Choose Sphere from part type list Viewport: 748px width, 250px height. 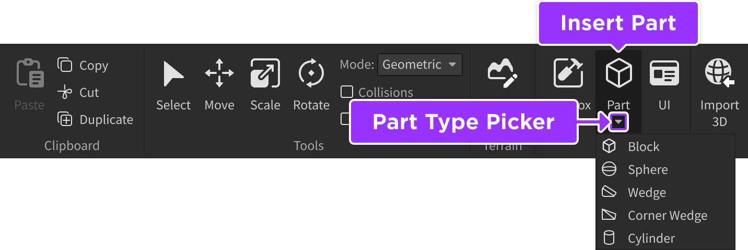(648, 170)
